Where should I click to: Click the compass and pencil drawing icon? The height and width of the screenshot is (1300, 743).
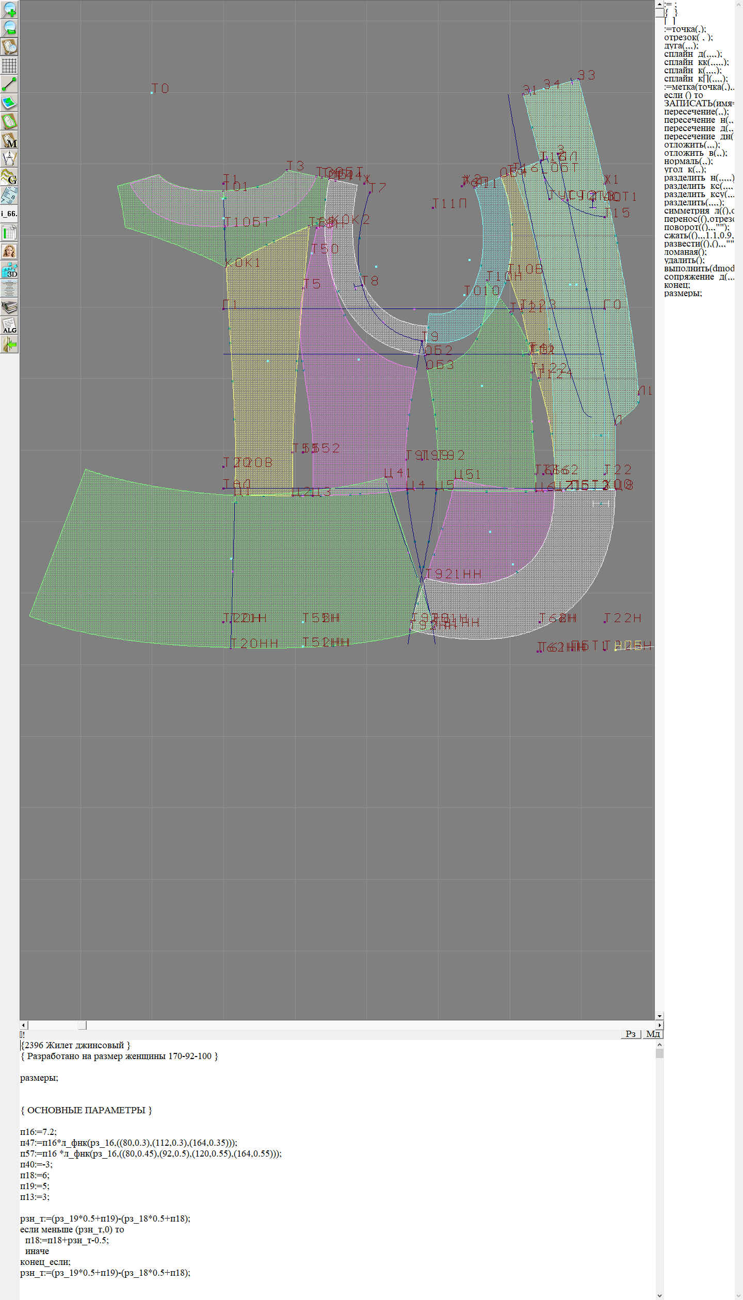[x=9, y=158]
